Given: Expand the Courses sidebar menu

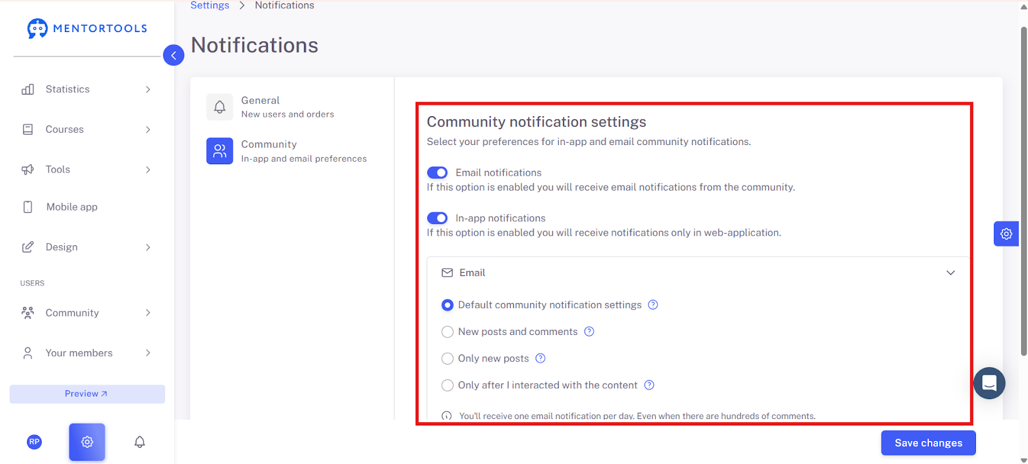Looking at the screenshot, I should pyautogui.click(x=87, y=130).
